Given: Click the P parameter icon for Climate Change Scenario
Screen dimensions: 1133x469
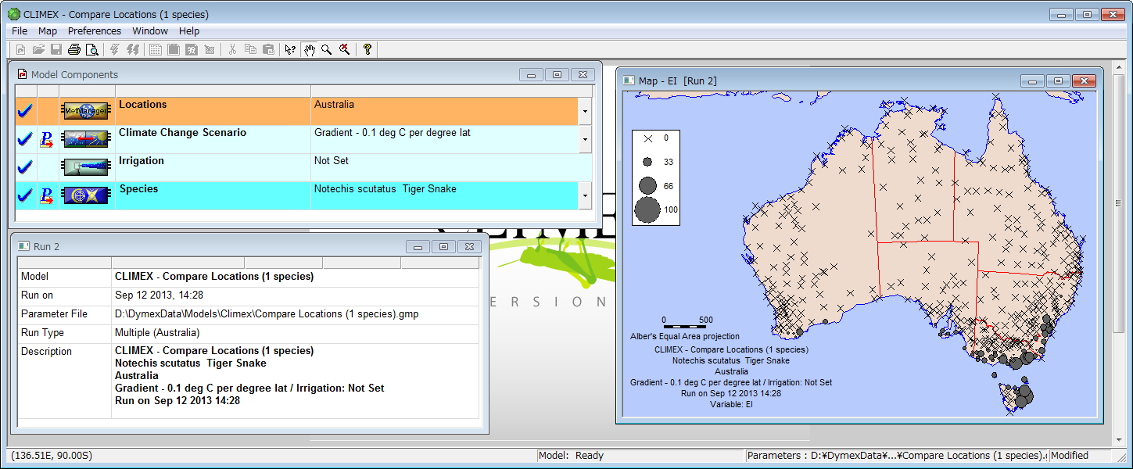Looking at the screenshot, I should click(47, 139).
